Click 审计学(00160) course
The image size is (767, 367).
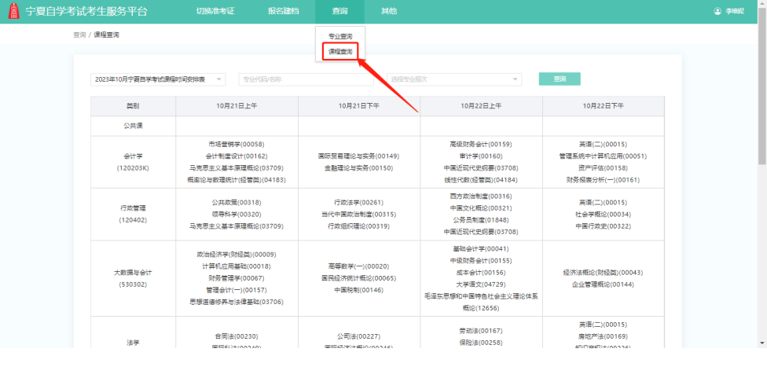[x=481, y=156]
